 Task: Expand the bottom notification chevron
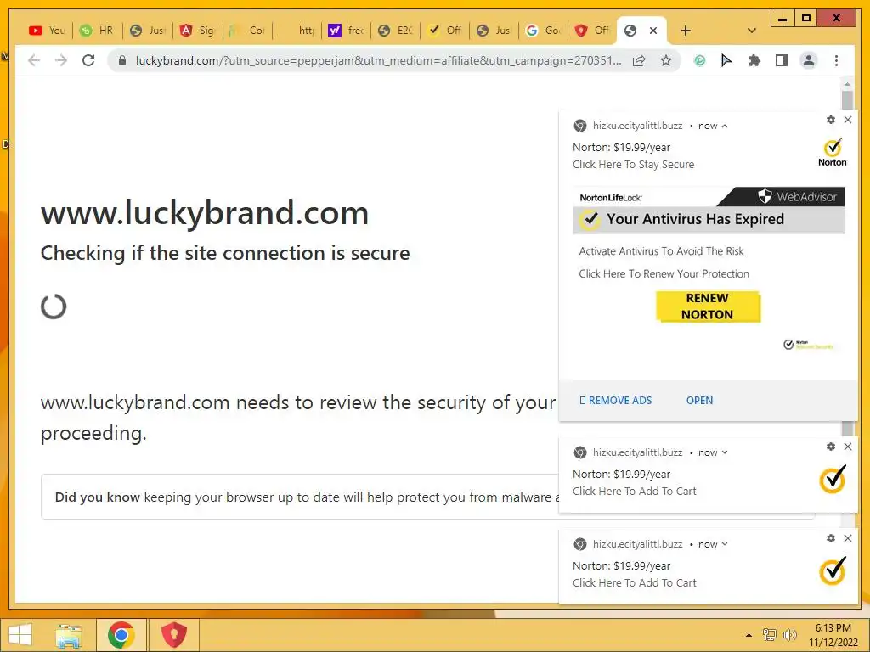(725, 544)
